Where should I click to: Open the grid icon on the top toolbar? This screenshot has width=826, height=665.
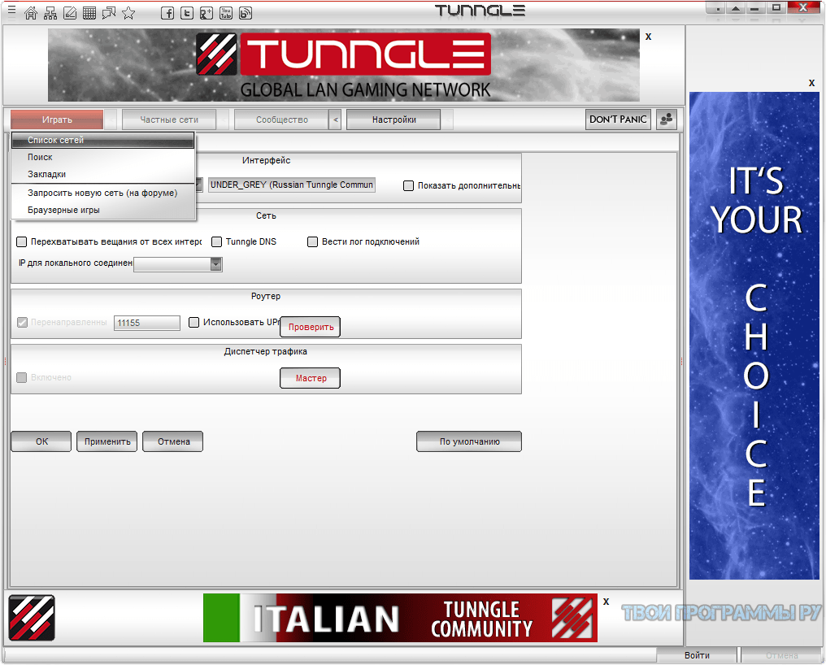click(89, 12)
